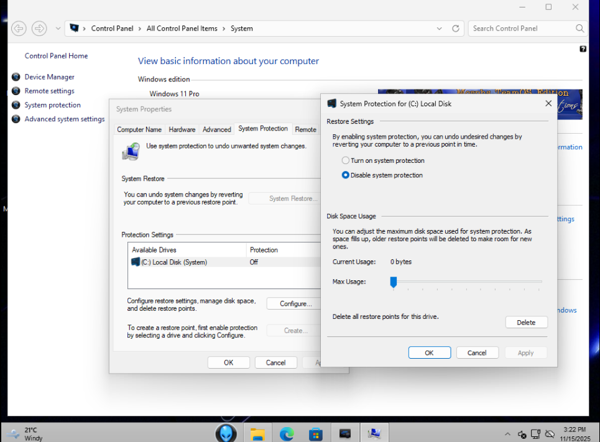Open the recent locations dropdown arrow
Image resolution: width=600 pixels, height=442 pixels.
point(58,29)
